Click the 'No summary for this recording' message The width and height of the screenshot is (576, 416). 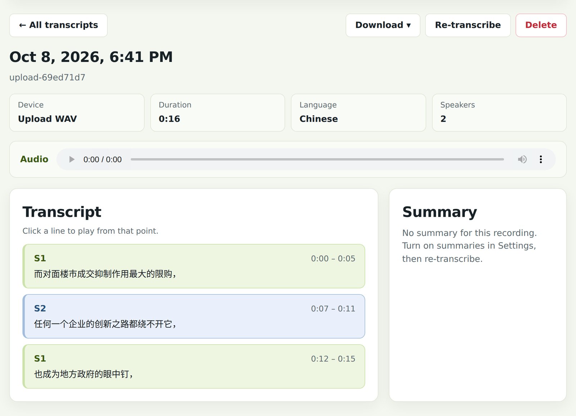[x=469, y=246]
